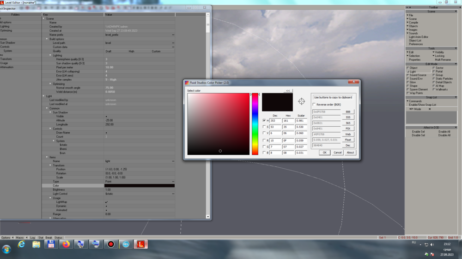Enable Reverse order (BGR) checkbox
Image resolution: width=462 pixels, height=259 pixels.
pyautogui.click(x=315, y=105)
